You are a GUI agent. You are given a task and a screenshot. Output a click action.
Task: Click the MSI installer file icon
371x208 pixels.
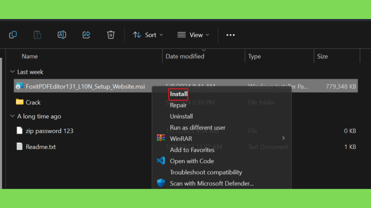tap(20, 86)
